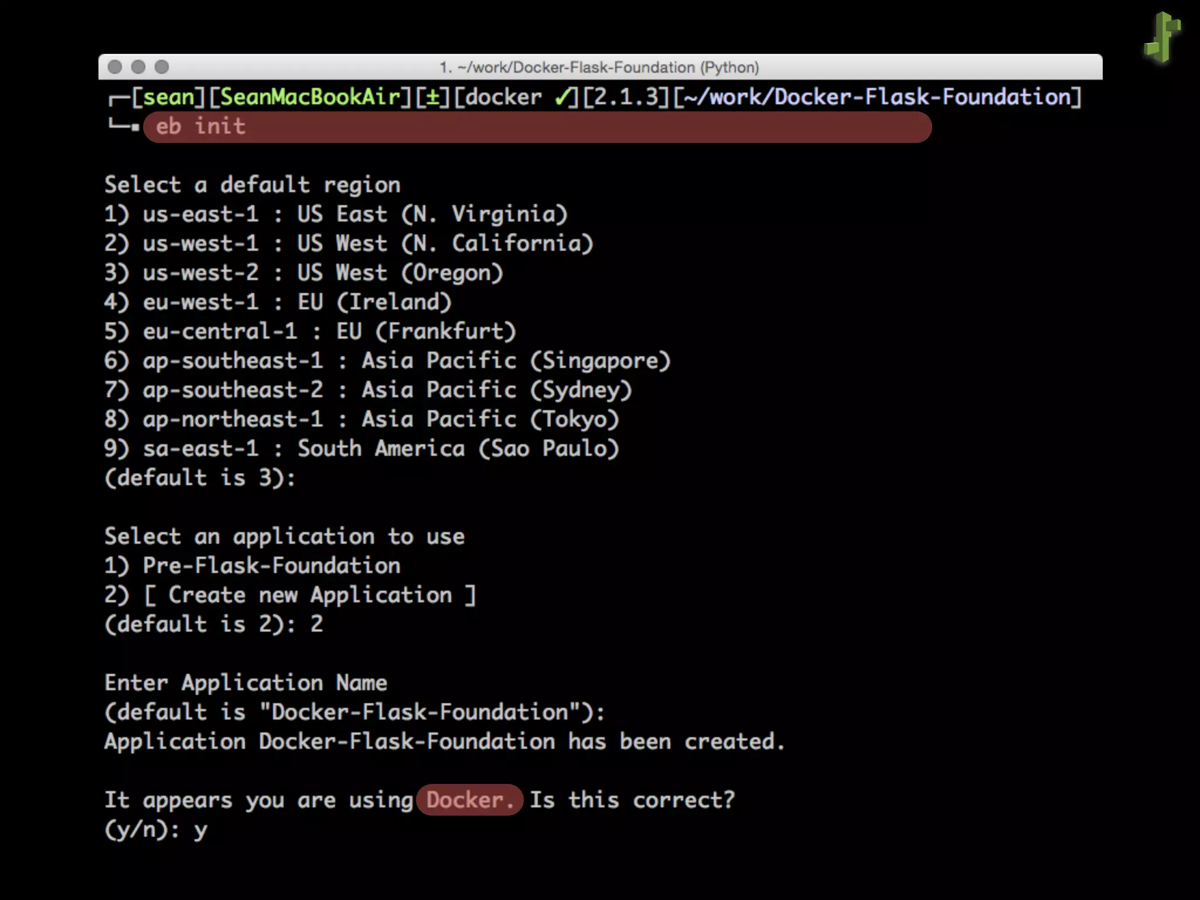
Task: Click the green AWS Elastic Beanstalk logo
Action: tap(1162, 37)
